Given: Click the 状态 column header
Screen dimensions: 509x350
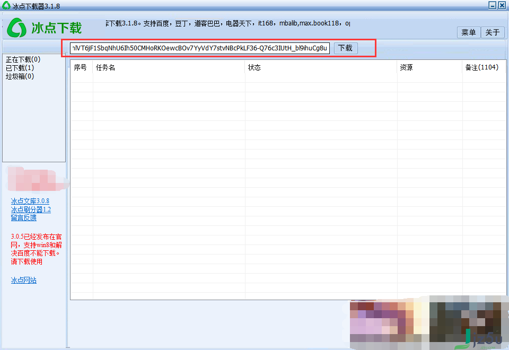Looking at the screenshot, I should click(x=321, y=67).
